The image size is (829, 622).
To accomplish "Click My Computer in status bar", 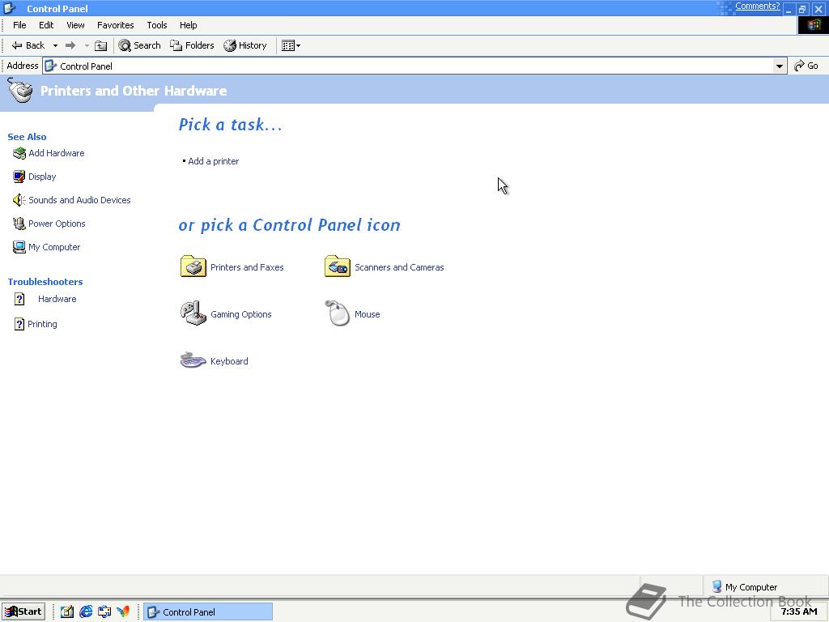I will [745, 587].
